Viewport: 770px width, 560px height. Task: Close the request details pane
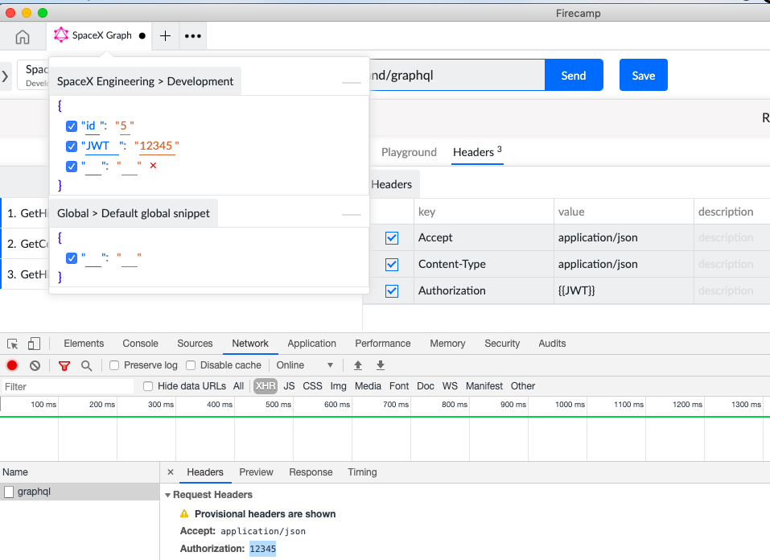[x=171, y=472]
